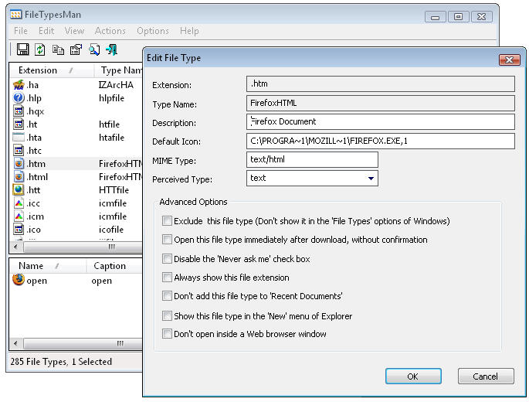Viewport: 529px width, 402px height.
Task: Select the HTTfile type name cell
Action: coord(114,190)
